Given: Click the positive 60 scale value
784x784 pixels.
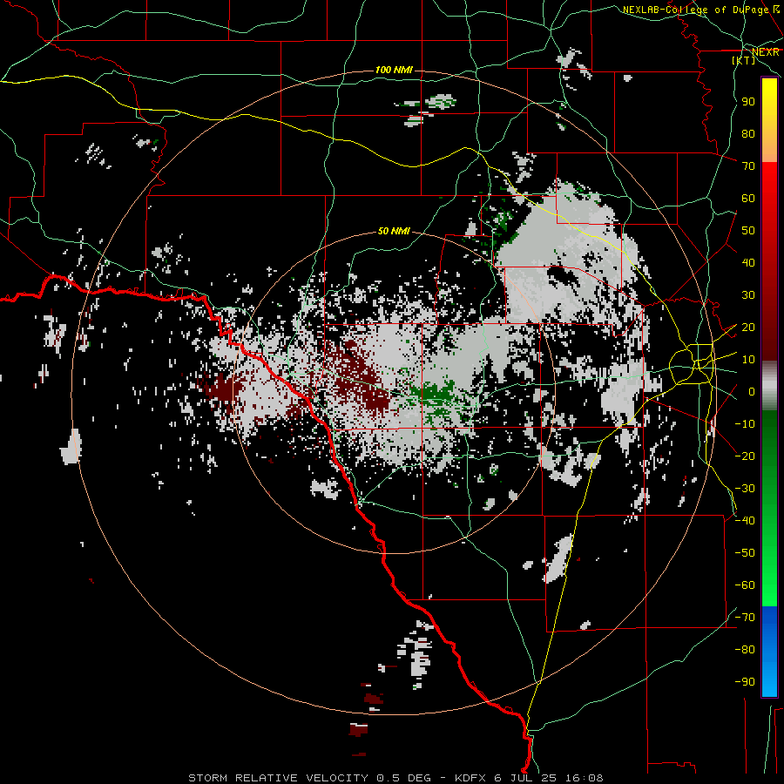Looking at the screenshot, I should coord(748,198).
